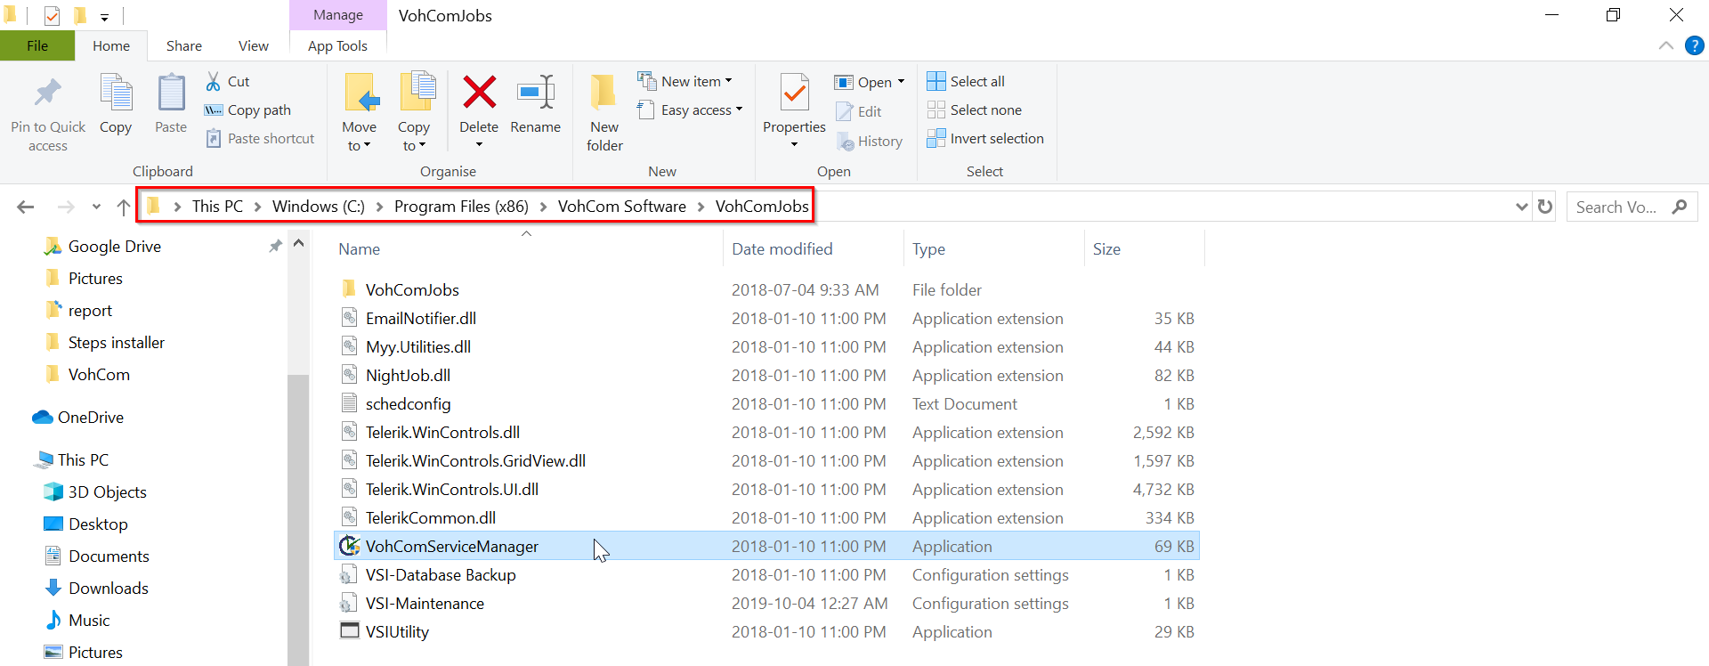Screen dimensions: 1709x666
Task: Open the quick access toolbar customize dropdown
Action: pyautogui.click(x=104, y=16)
